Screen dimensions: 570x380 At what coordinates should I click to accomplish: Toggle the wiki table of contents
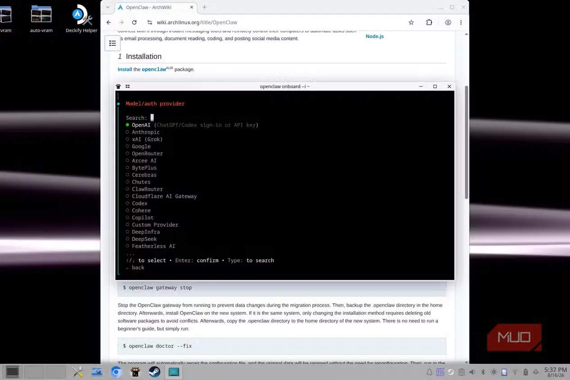tap(113, 43)
